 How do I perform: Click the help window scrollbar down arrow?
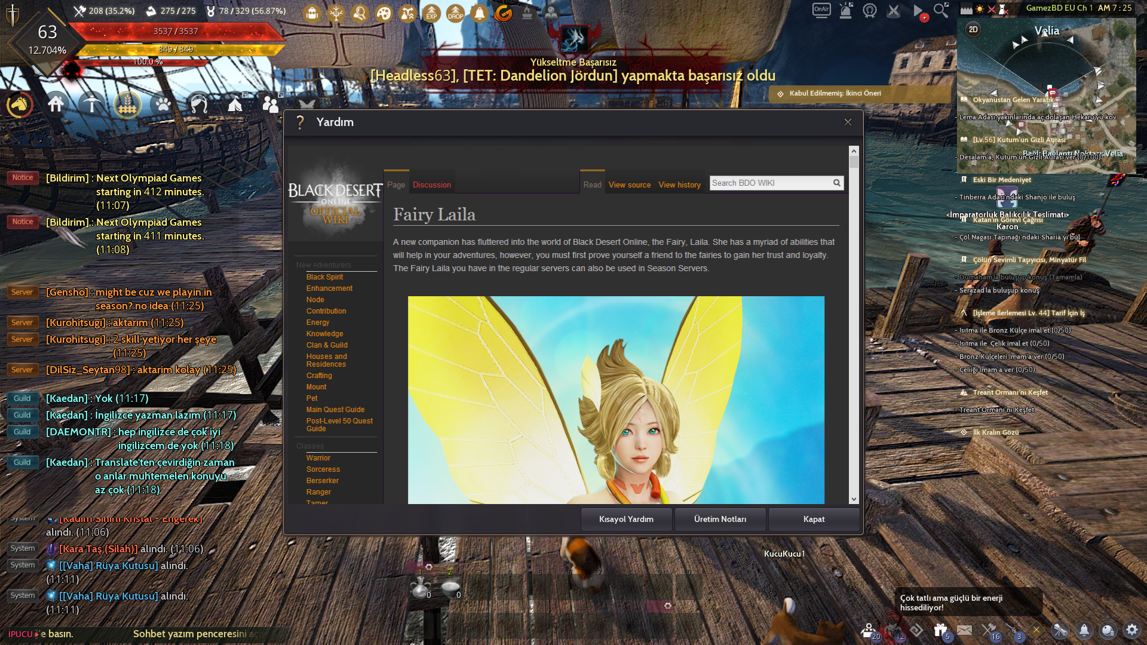(x=854, y=499)
